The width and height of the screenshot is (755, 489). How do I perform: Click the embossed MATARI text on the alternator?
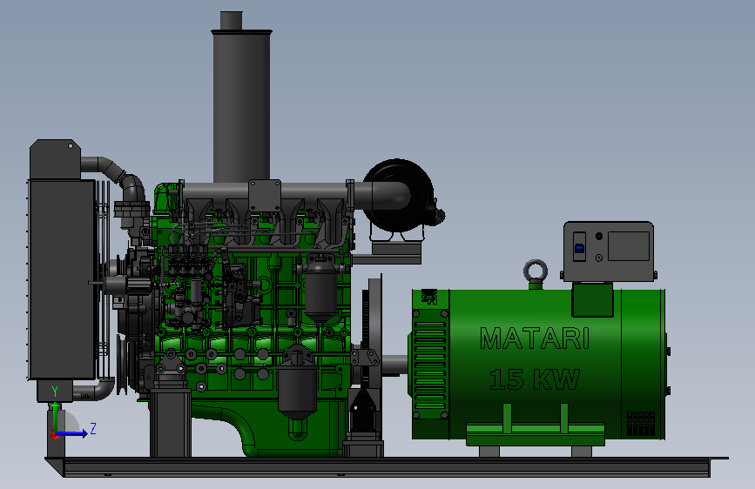pyautogui.click(x=535, y=338)
